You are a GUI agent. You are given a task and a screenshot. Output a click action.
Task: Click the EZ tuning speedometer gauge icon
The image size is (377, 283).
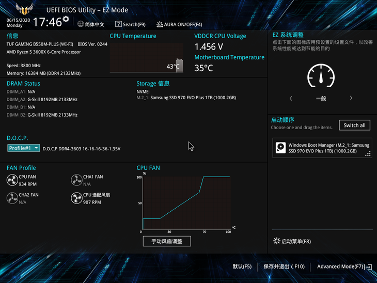click(321, 76)
